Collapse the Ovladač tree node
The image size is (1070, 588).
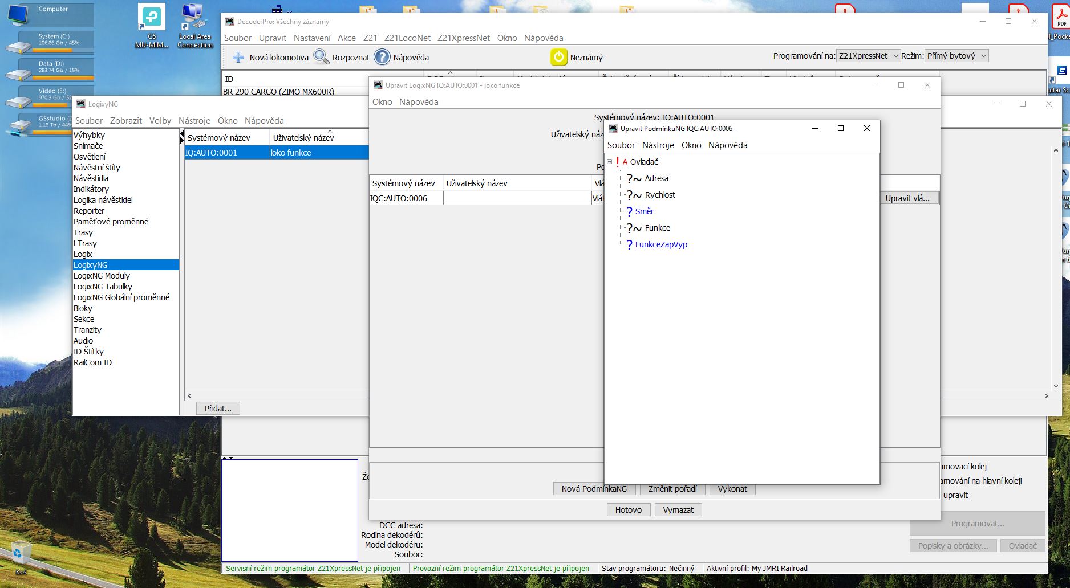[x=610, y=162]
